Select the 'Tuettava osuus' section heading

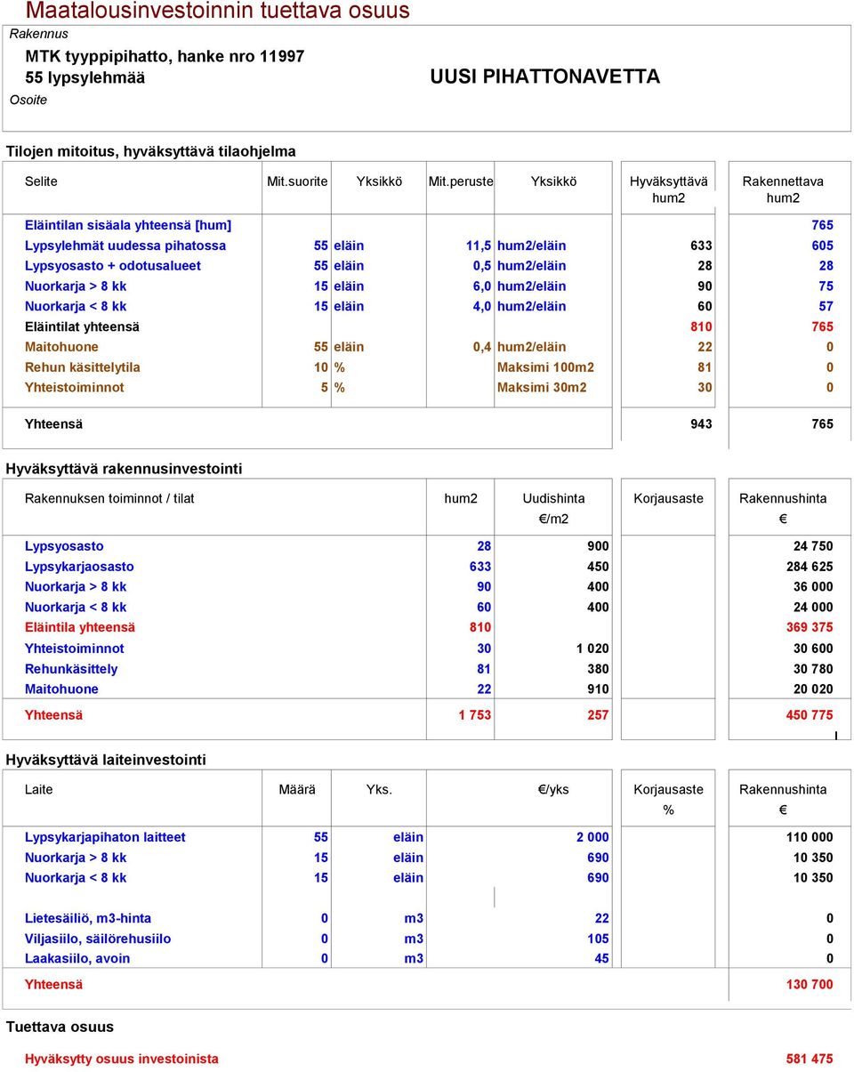pyautogui.click(x=60, y=1027)
